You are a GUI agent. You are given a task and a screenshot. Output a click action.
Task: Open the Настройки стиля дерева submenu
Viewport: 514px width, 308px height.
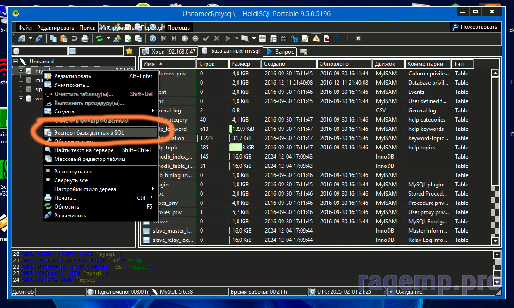tap(100, 189)
